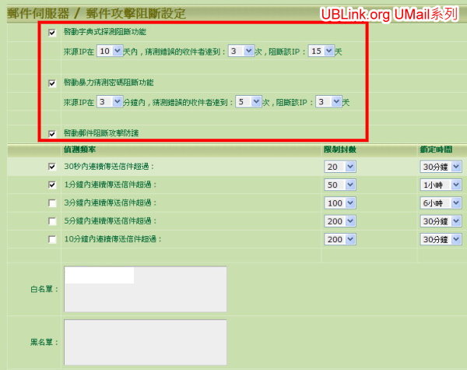
Task: Open the 限制封數 dropdown showing 50
Action: pos(339,185)
